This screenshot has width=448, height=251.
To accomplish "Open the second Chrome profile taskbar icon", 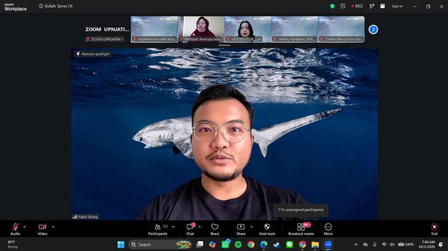I will (x=302, y=244).
